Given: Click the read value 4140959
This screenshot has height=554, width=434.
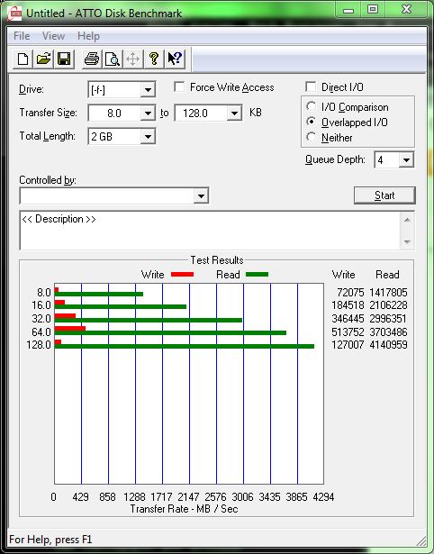Looking at the screenshot, I should [x=388, y=344].
